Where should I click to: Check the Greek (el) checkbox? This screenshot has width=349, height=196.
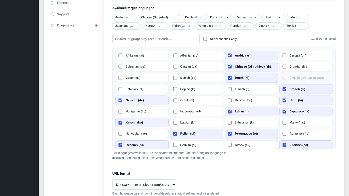click(175, 100)
